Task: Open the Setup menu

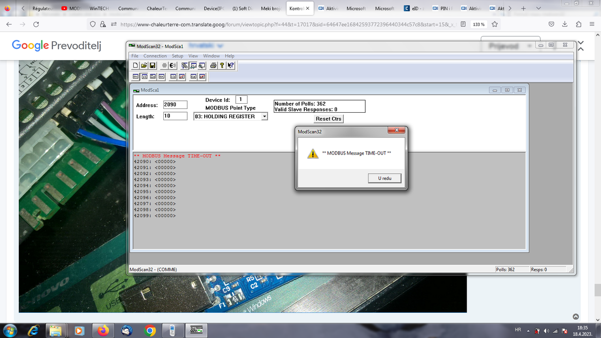Action: pos(177,56)
